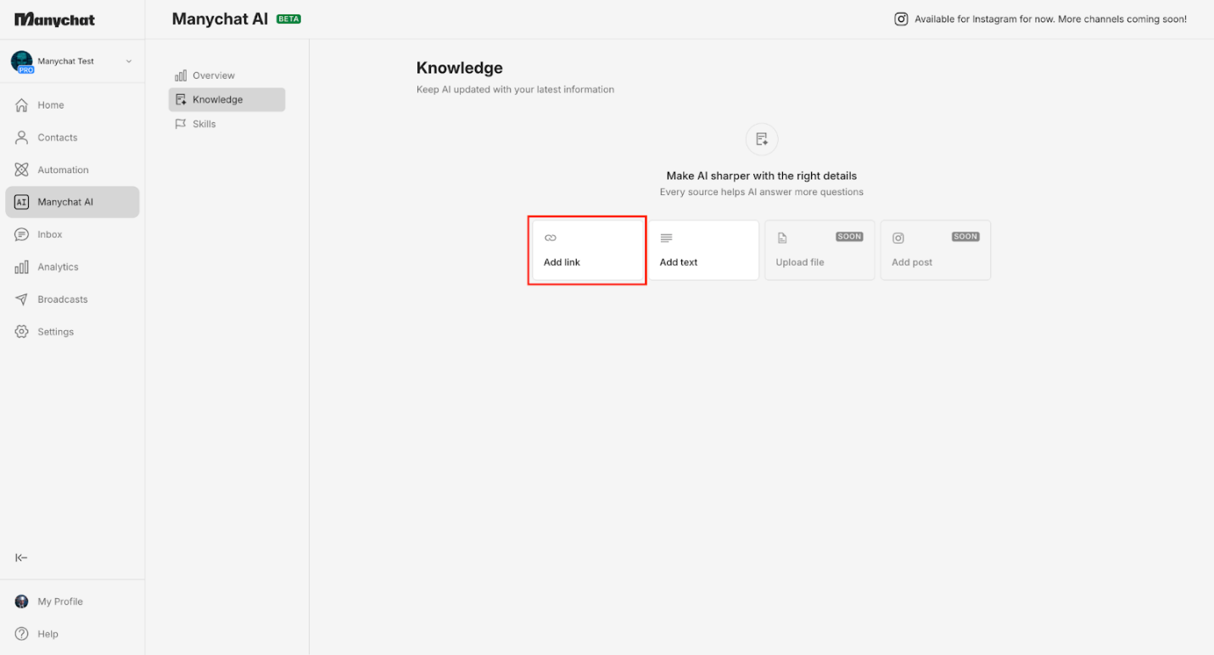Click the Broadcasts paper plane icon
Screen dimensions: 1214x655
(x=22, y=300)
